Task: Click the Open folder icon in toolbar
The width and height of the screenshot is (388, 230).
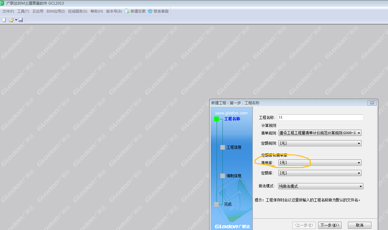Action: (11, 20)
